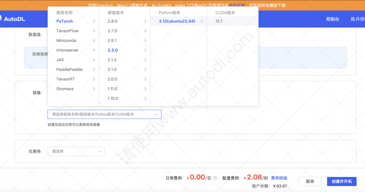365x192 pixels.
Task: Select PaddlePaddle framework option
Action: [69, 70]
